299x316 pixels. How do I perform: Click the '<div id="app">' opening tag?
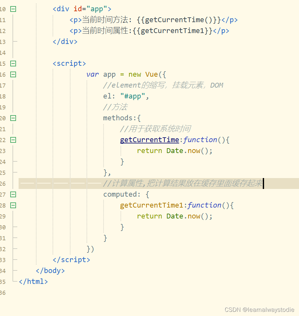coord(82,9)
